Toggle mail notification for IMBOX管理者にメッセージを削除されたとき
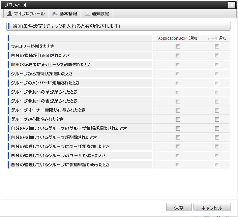 pyautogui.click(x=217, y=65)
